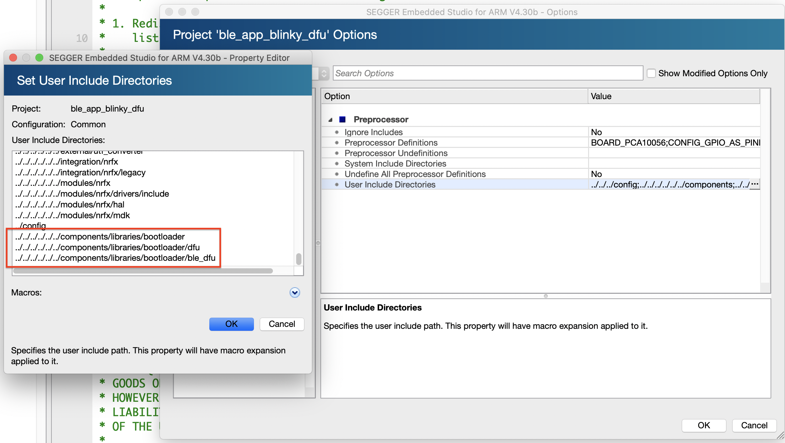Click the blue category icon beside Preprocessor
This screenshot has width=785, height=443.
click(342, 119)
